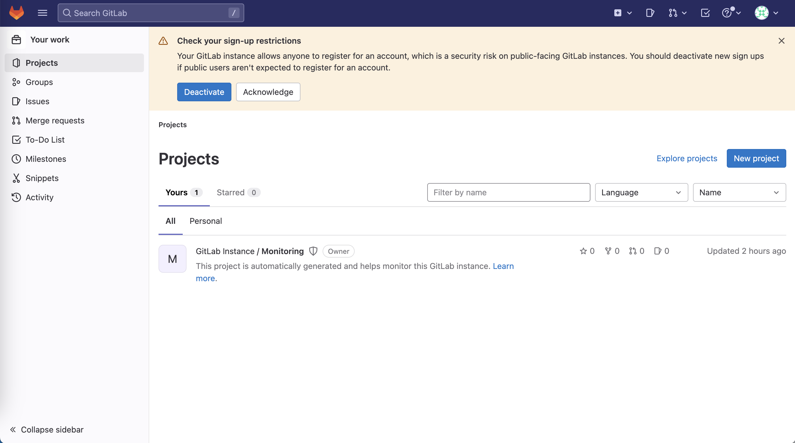795x443 pixels.
Task: Focus the Search GitLab field
Action: point(151,13)
